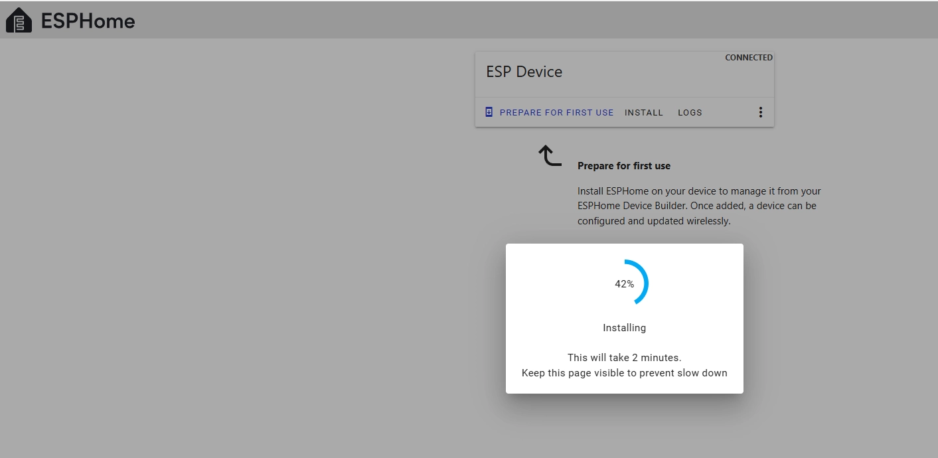Click the ESPHome house logo icon
Viewport: 938px width, 458px height.
[19, 21]
